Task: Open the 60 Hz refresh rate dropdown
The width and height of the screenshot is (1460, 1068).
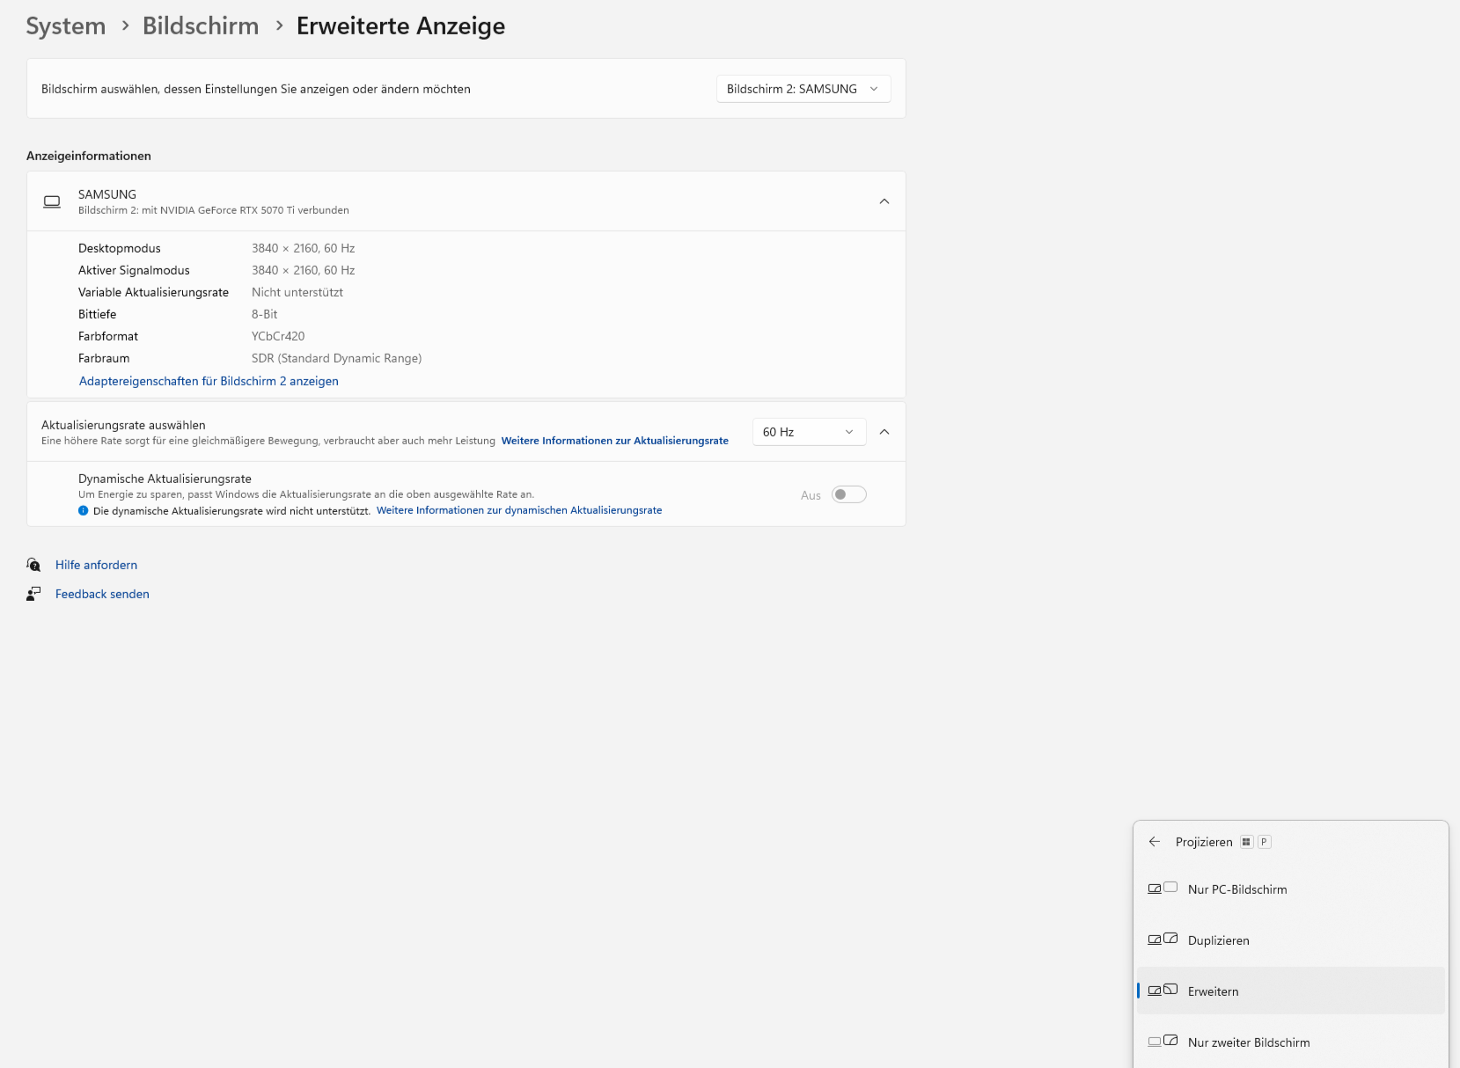Action: click(x=807, y=431)
